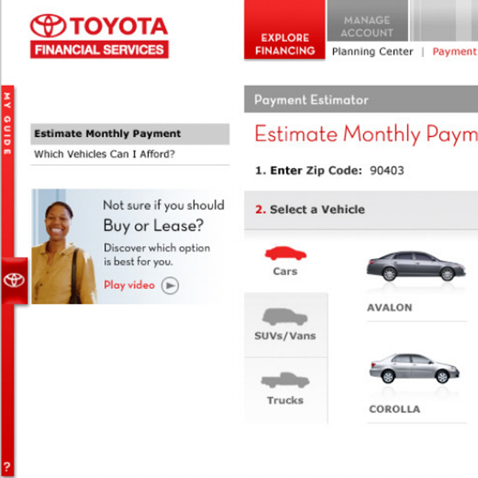Click the Play video link
This screenshot has height=478, width=478.
129,285
